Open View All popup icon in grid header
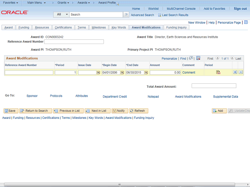This screenshot has height=187, width=250. pyautogui.click(x=191, y=58)
